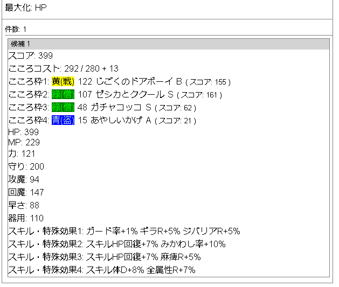Screen dimensions: 339x287
Task: Select じごくのドアボーイ B heart name
Action: pyautogui.click(x=139, y=82)
